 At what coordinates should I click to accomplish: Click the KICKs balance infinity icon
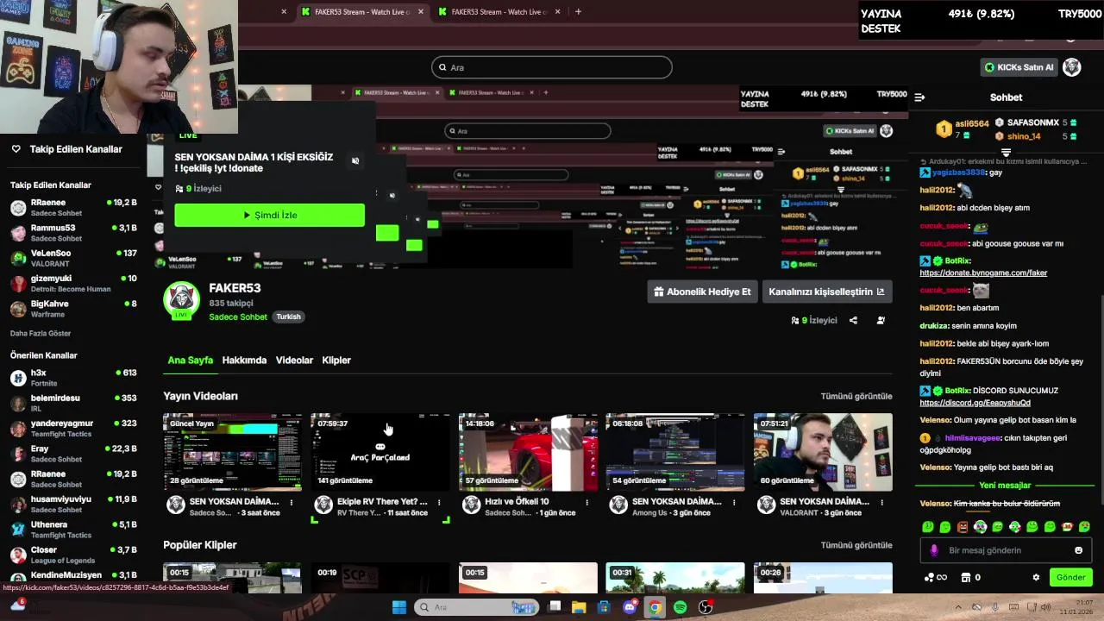[x=936, y=577]
